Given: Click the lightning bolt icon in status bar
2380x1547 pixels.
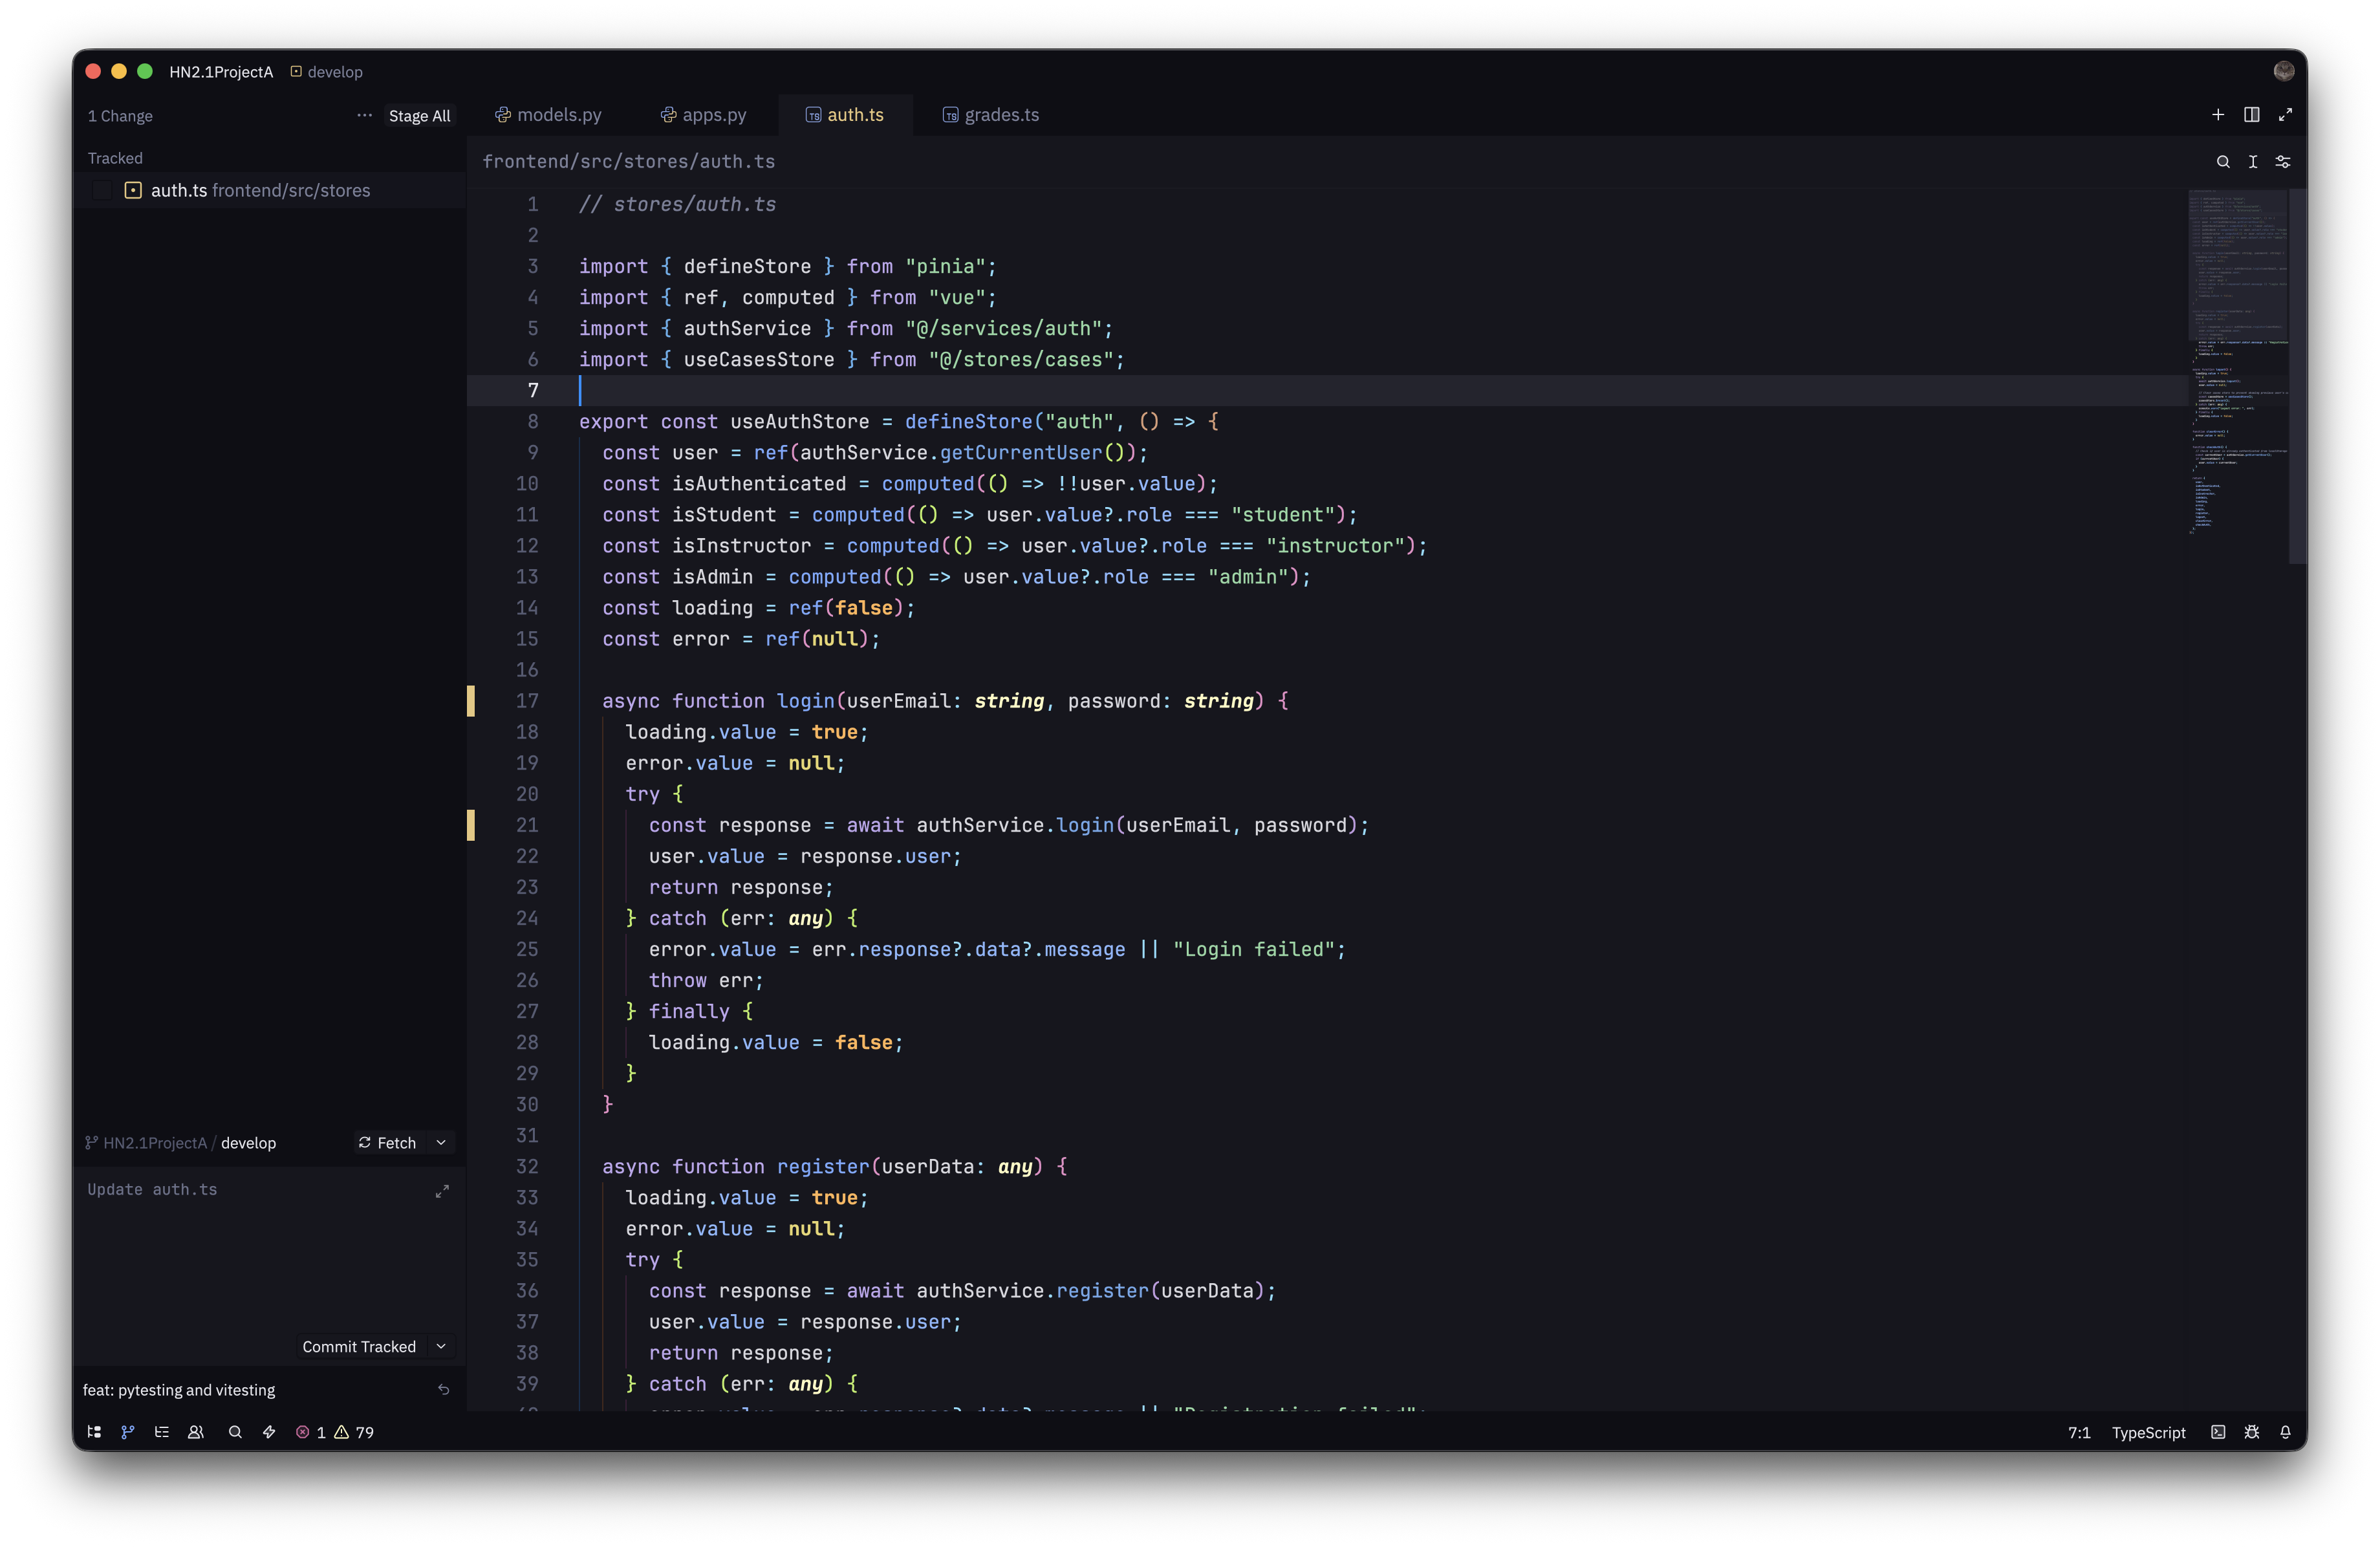Looking at the screenshot, I should click(269, 1432).
